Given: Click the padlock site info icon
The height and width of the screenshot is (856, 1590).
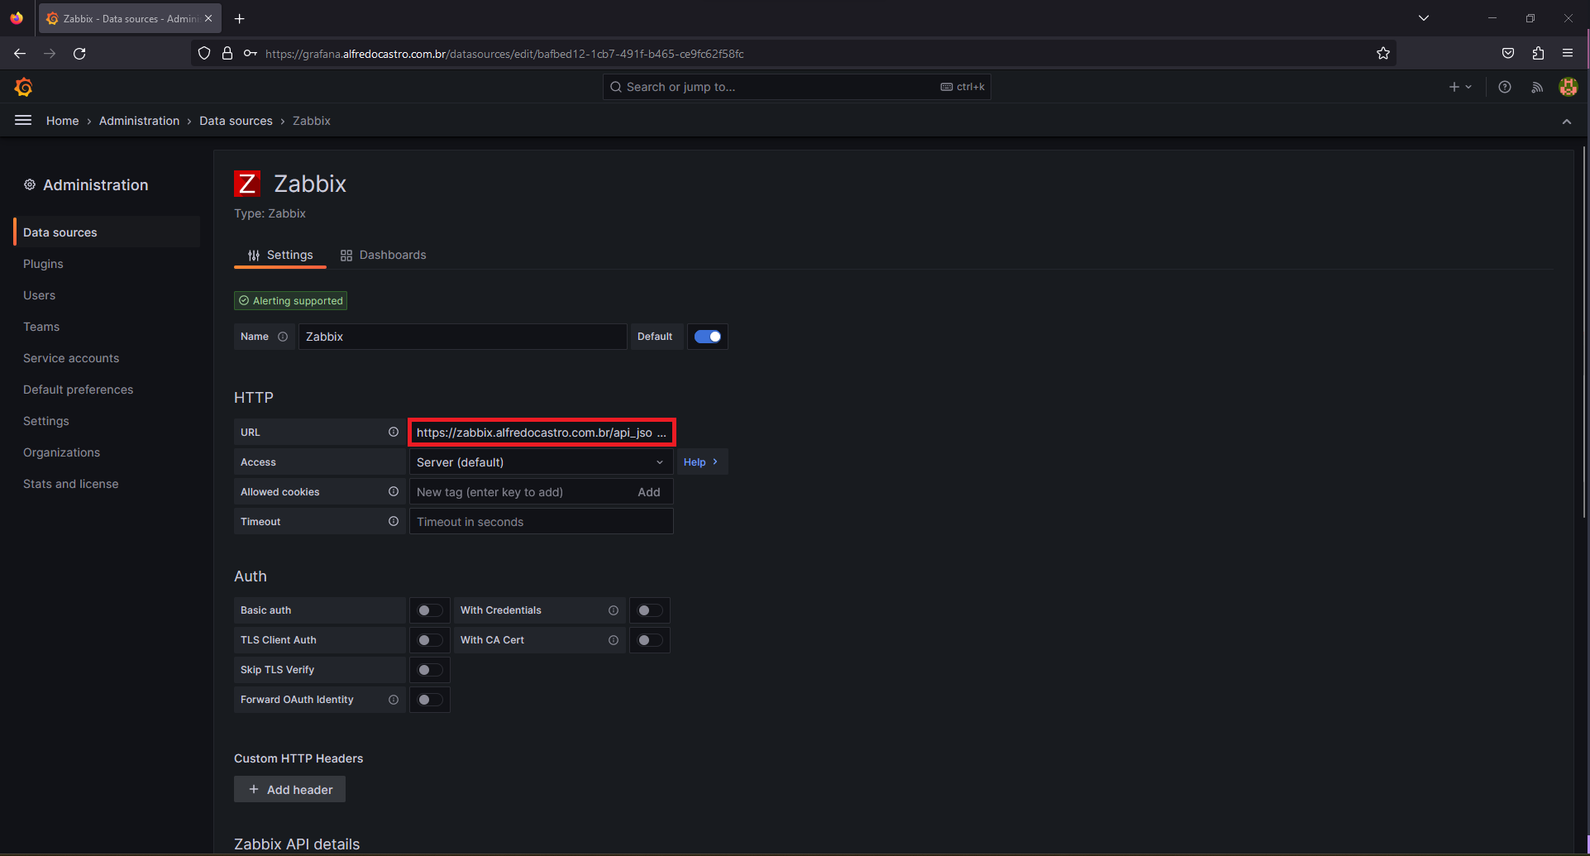Looking at the screenshot, I should pos(227,54).
